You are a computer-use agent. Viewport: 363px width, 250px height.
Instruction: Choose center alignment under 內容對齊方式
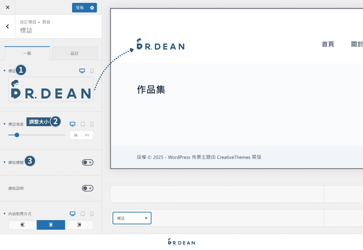click(51, 225)
